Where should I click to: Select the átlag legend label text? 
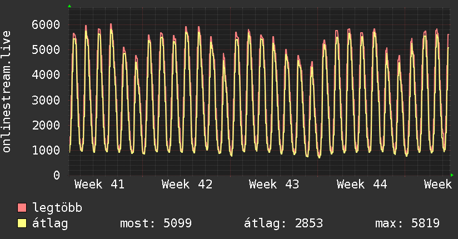click(x=50, y=223)
